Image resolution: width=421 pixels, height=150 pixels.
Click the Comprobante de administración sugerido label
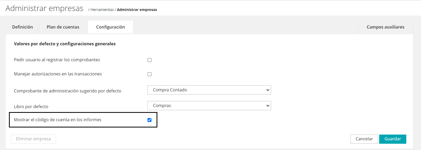tap(67, 91)
